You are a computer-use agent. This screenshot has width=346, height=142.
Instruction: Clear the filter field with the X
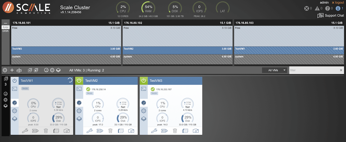(341, 70)
